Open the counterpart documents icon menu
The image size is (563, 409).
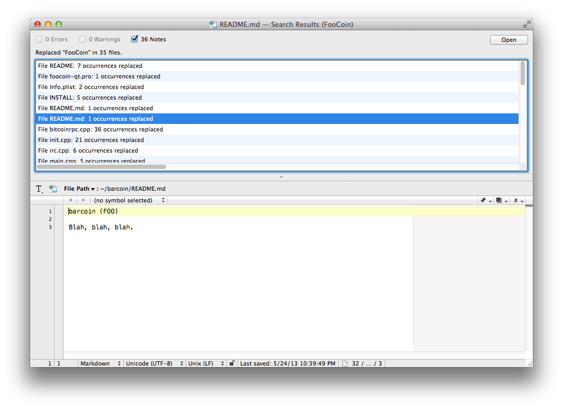[x=501, y=201]
